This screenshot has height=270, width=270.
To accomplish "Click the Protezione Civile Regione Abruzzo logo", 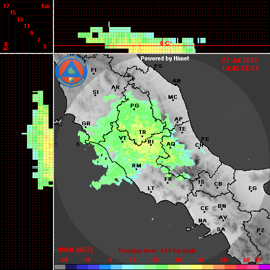I will (71, 71).
